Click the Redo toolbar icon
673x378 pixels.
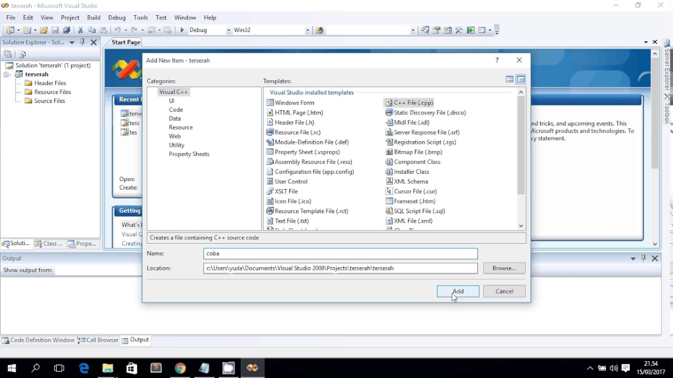135,30
